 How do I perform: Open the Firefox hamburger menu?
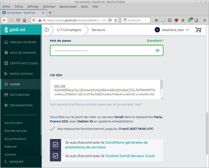point(205,20)
